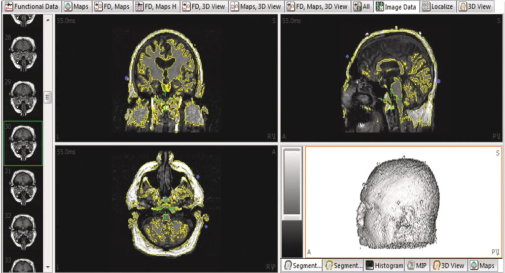Click the head icon on top Maps tab
This screenshot has height=273, width=505.
click(68, 6)
